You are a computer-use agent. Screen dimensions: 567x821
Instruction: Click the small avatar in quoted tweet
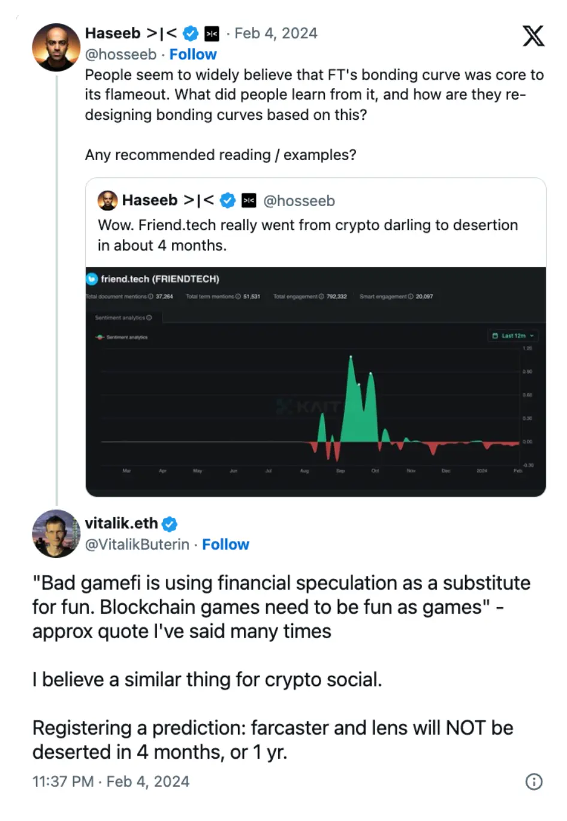pos(107,200)
